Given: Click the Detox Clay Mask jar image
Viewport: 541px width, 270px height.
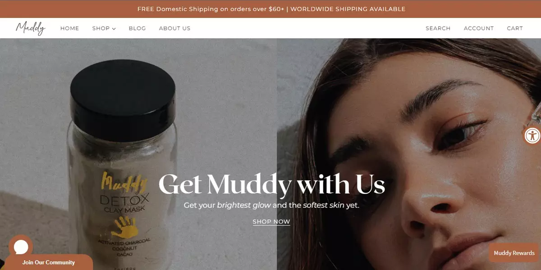Looking at the screenshot, I should coord(122,165).
